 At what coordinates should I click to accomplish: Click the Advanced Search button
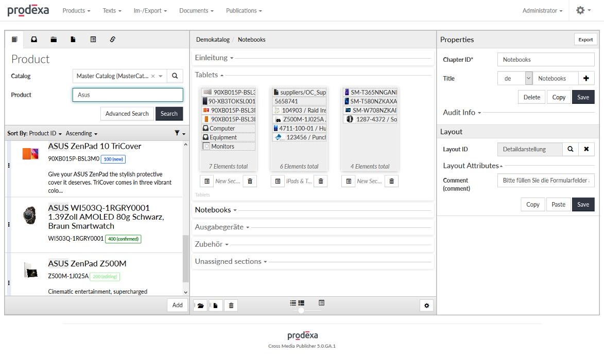(127, 114)
